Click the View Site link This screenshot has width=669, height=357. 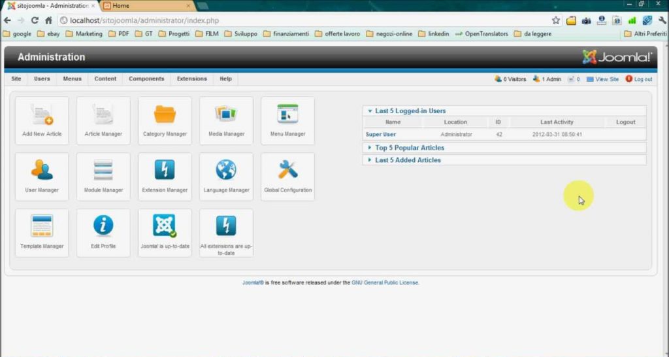pos(602,79)
